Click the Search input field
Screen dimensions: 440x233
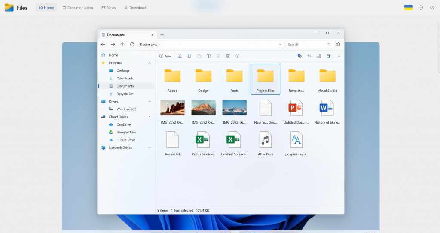point(309,45)
